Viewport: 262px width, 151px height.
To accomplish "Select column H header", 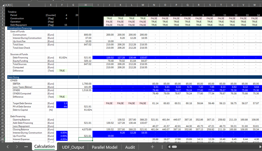I will coord(85,5).
